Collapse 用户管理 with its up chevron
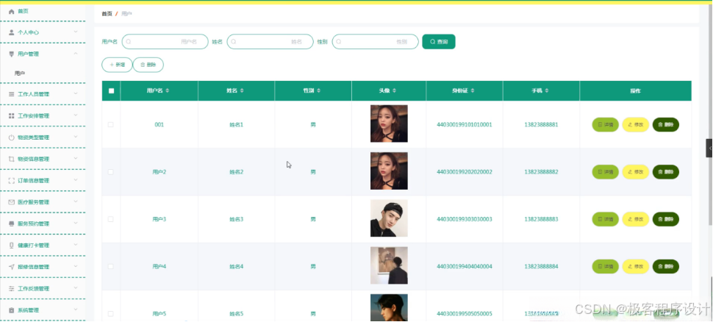Image resolution: width=713 pixels, height=322 pixels. click(x=76, y=54)
